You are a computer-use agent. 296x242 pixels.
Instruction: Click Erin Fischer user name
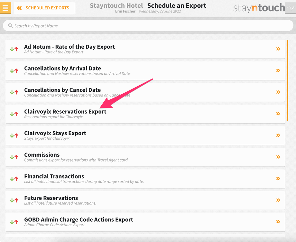(x=125, y=11)
